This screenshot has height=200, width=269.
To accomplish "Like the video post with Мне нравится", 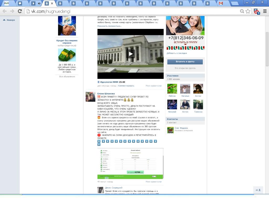I will 153,86.
